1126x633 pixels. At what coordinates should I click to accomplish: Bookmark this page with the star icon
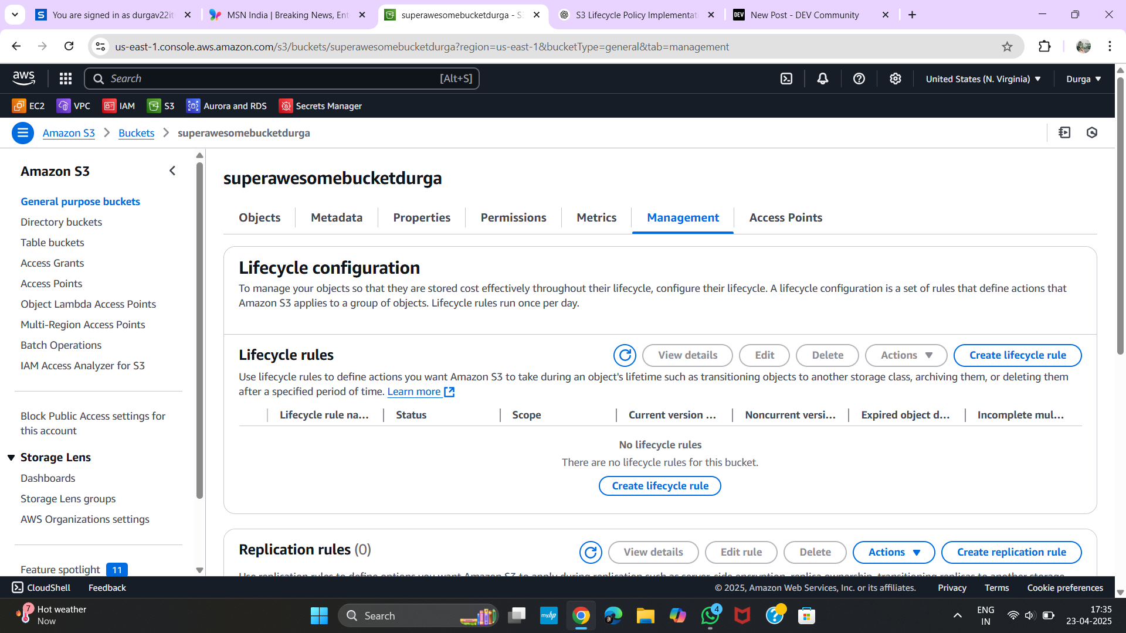point(1007,47)
